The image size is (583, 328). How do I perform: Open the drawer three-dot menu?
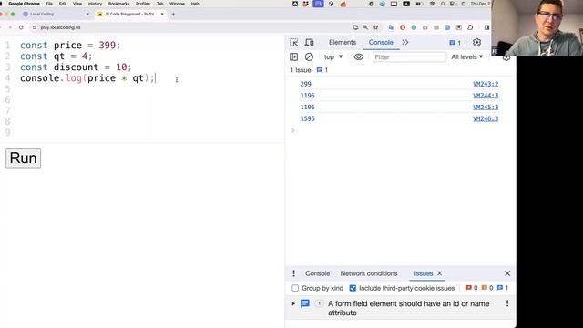[293, 273]
